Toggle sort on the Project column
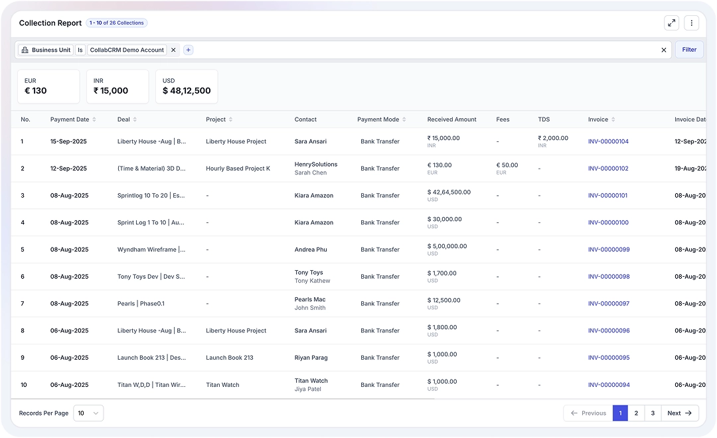The width and height of the screenshot is (717, 438). coord(232,119)
